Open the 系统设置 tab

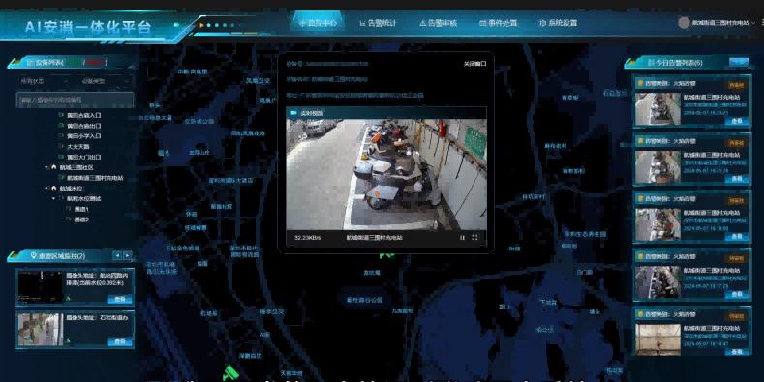pos(559,23)
